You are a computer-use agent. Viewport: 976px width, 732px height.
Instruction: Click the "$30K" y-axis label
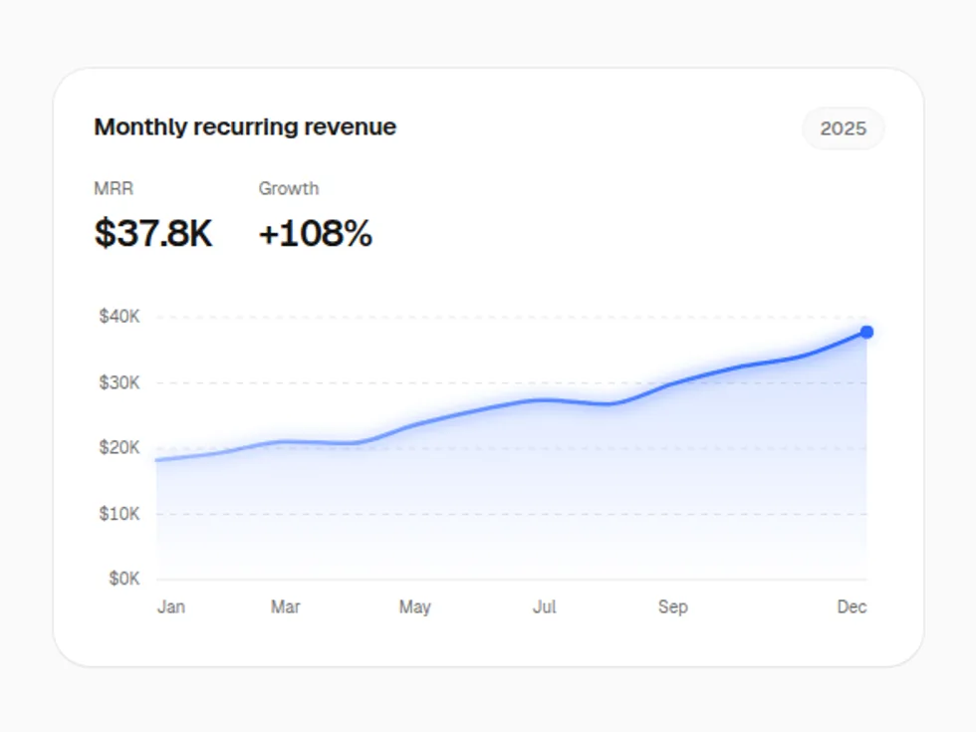point(120,382)
